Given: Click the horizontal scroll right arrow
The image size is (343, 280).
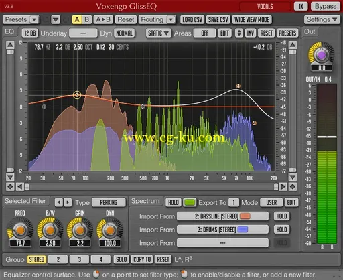Looking at the screenshot, I should pos(283,187).
